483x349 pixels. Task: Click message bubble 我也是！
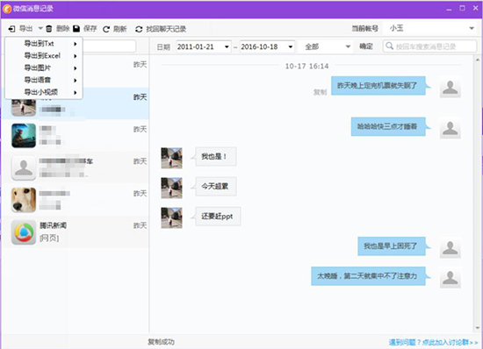click(216, 156)
